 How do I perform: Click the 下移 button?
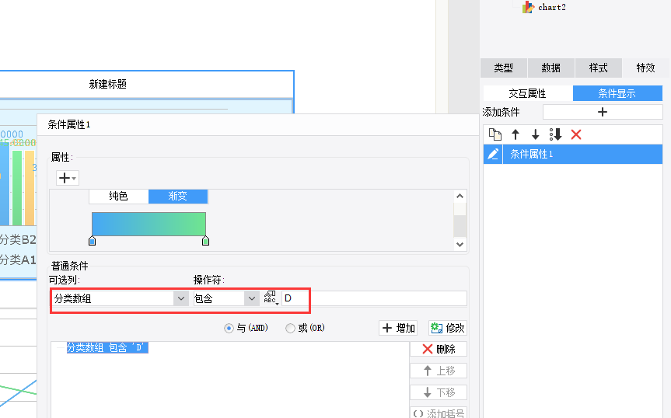(x=439, y=392)
